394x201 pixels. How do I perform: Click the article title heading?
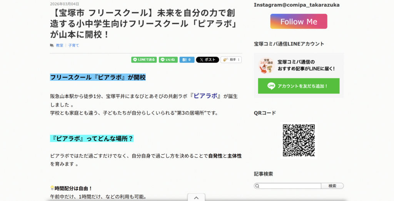[x=143, y=24]
